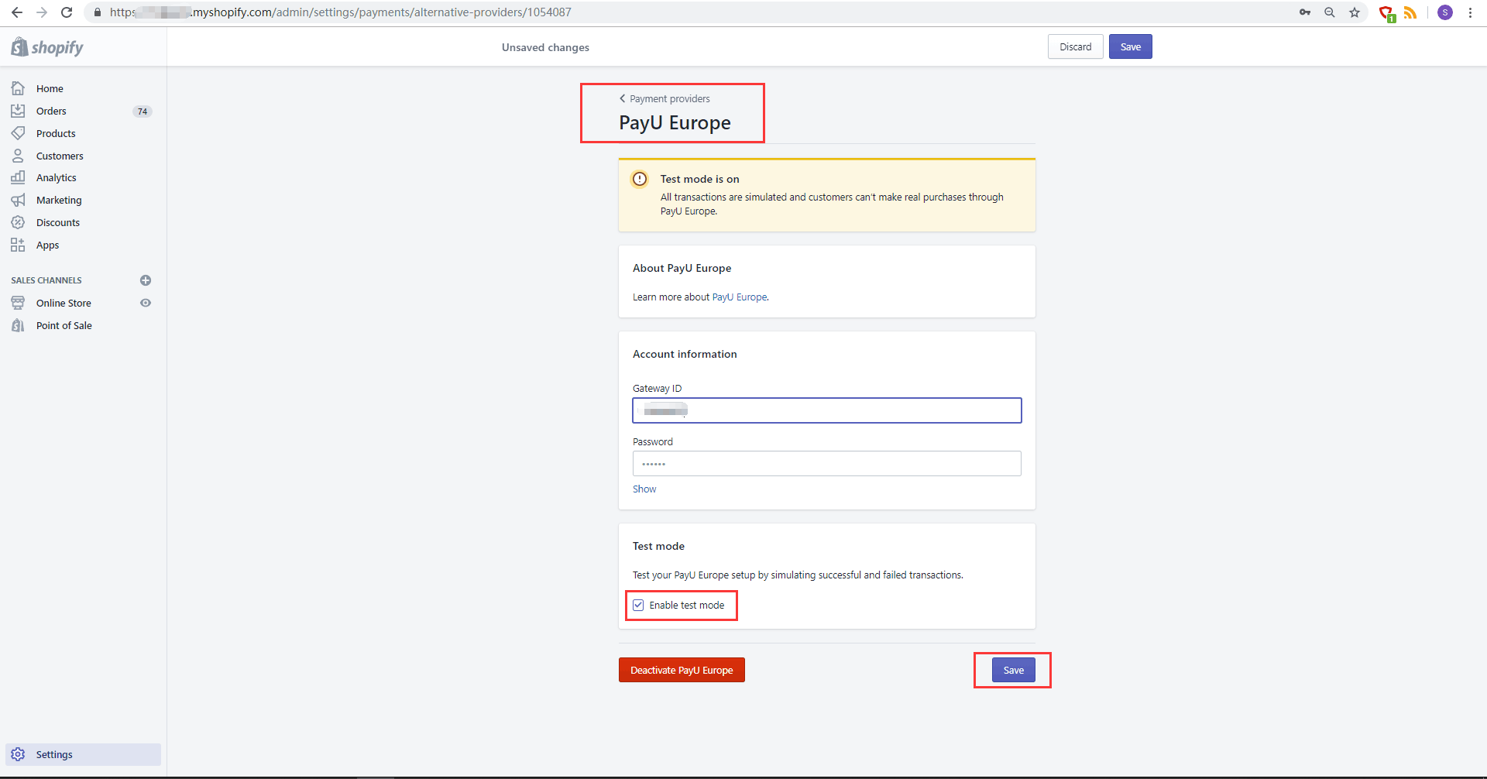Click the Gateway ID input field
Viewport: 1487px width, 779px height.
tap(827, 410)
